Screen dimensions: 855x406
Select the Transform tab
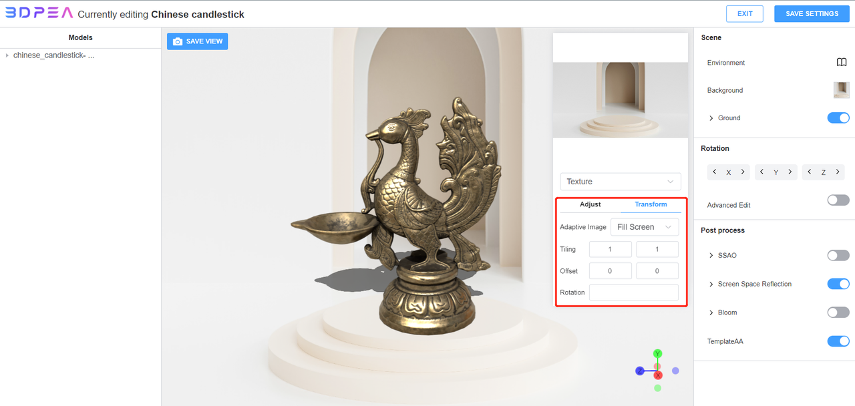point(651,204)
